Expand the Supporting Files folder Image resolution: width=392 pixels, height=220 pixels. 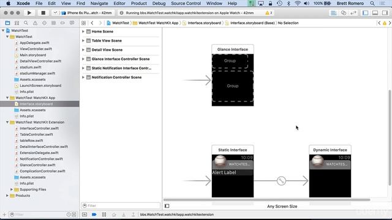pyautogui.click(x=12, y=189)
